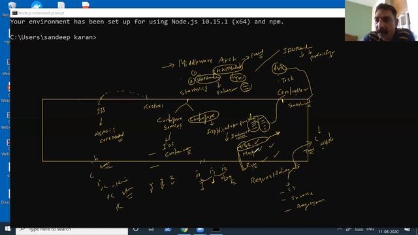Select the presenter webcam video thumbnail

click(x=381, y=20)
